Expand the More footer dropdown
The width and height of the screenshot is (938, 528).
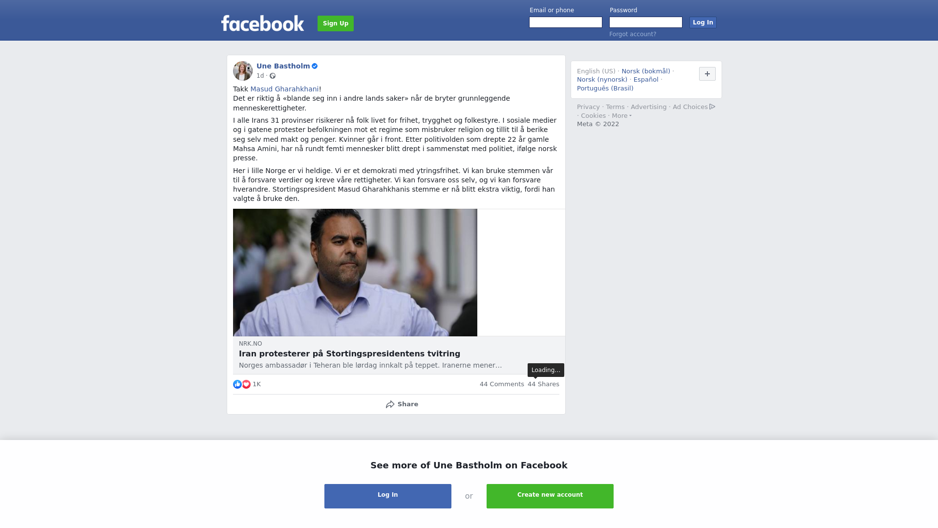621,116
